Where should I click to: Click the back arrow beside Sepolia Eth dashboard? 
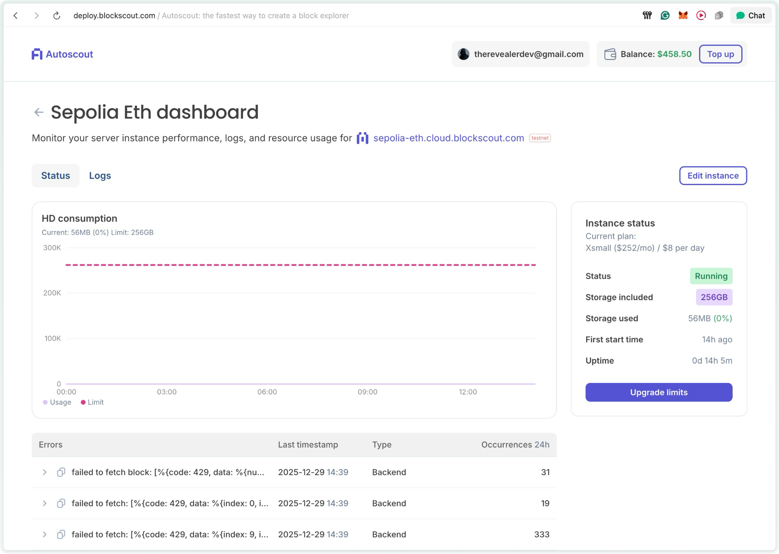(39, 112)
